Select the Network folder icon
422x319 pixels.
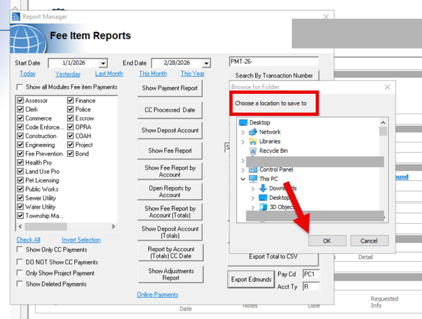pyautogui.click(x=253, y=132)
